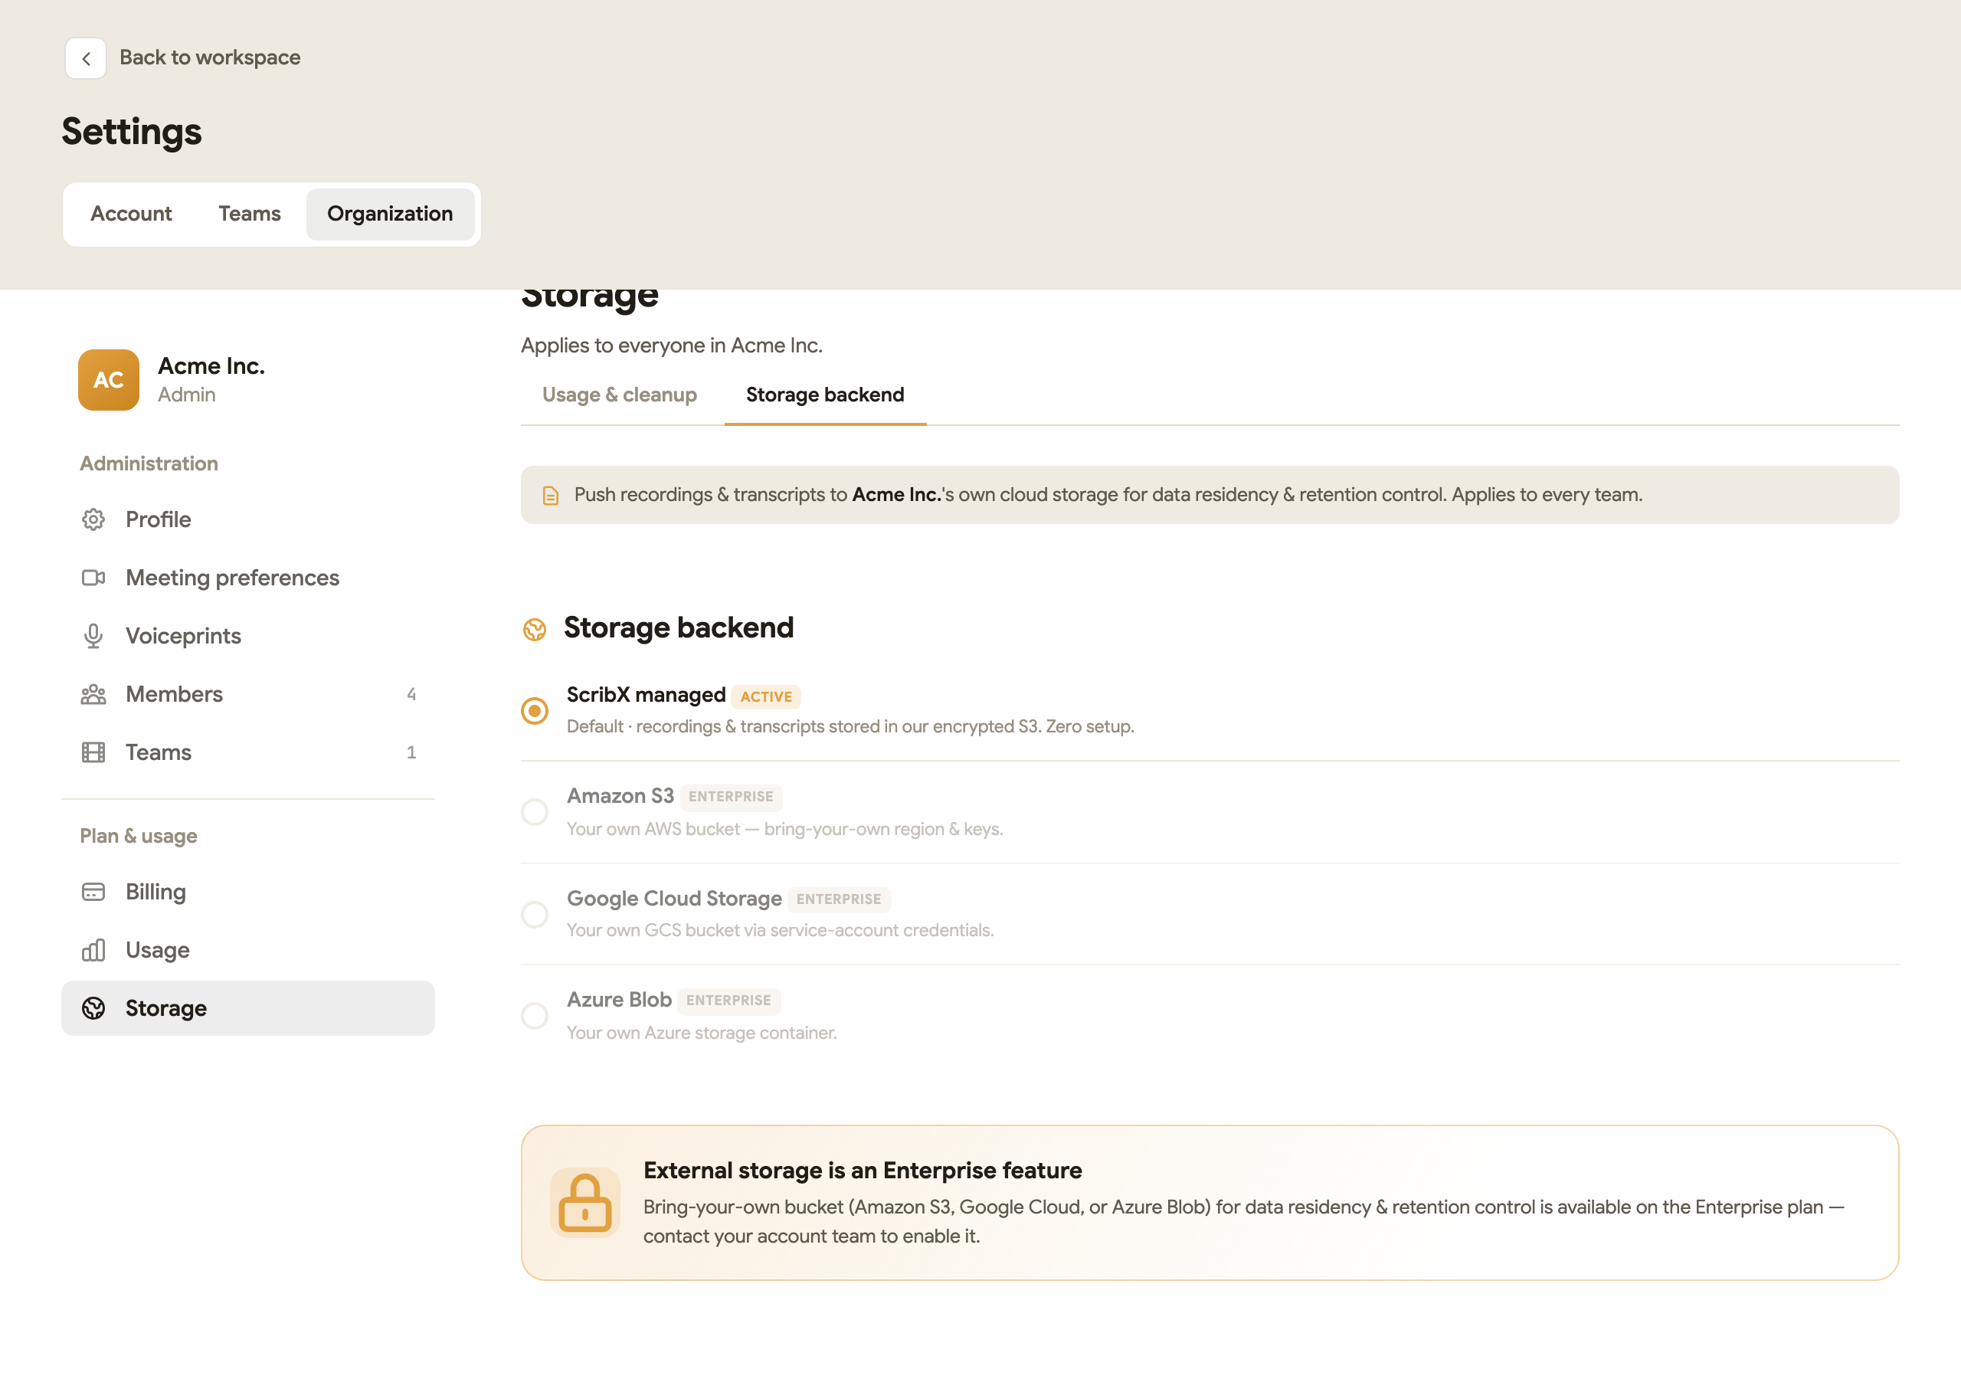The width and height of the screenshot is (1961, 1379).
Task: Click the Storage backend heading icon
Action: click(535, 630)
